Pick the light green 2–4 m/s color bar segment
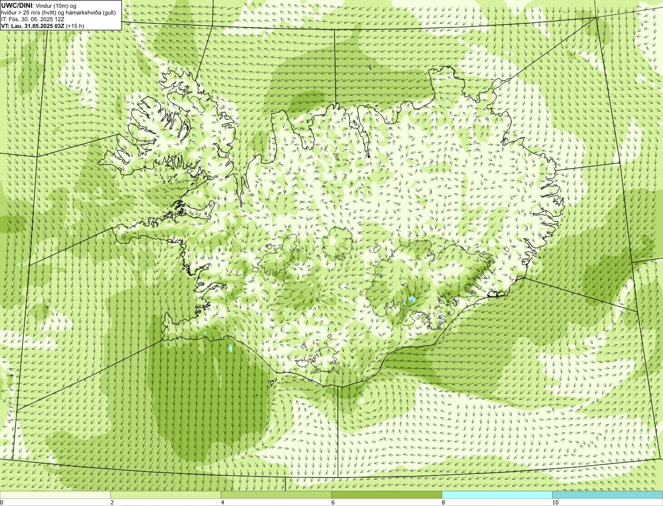663x506 pixels. coord(166,495)
